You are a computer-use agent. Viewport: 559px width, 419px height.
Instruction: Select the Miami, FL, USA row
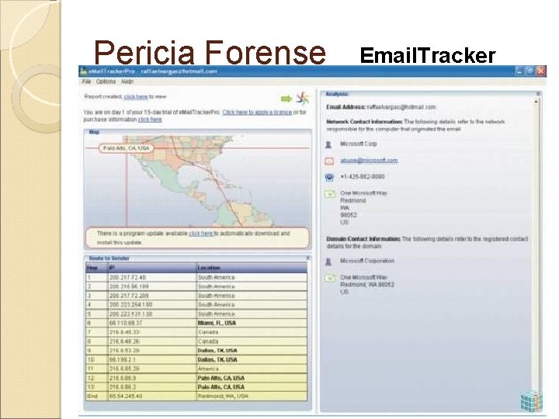[x=196, y=323]
